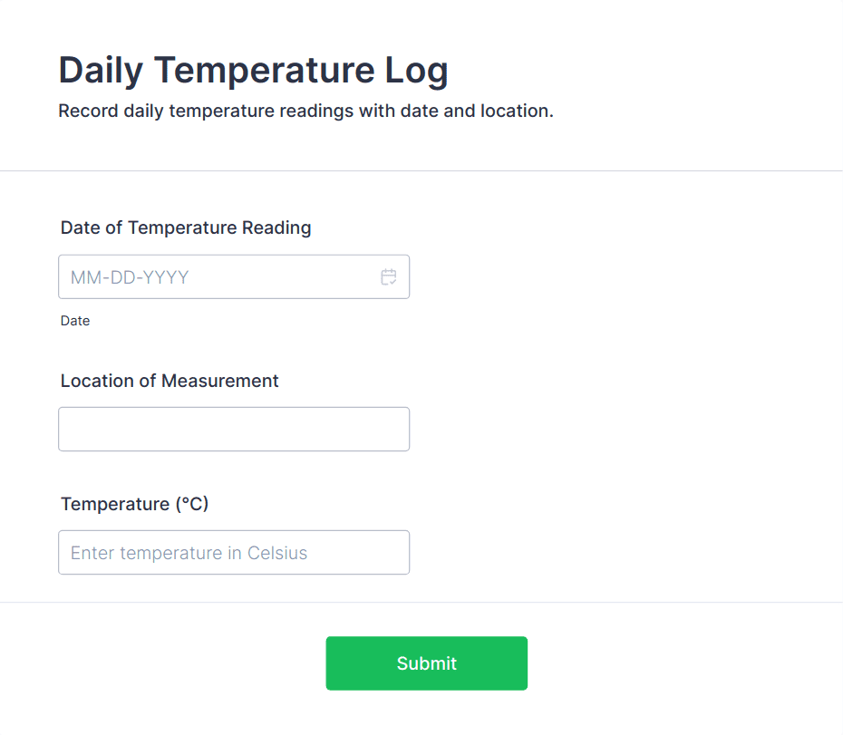Show the calendar popup via the date icon
The height and width of the screenshot is (735, 843).
[389, 277]
